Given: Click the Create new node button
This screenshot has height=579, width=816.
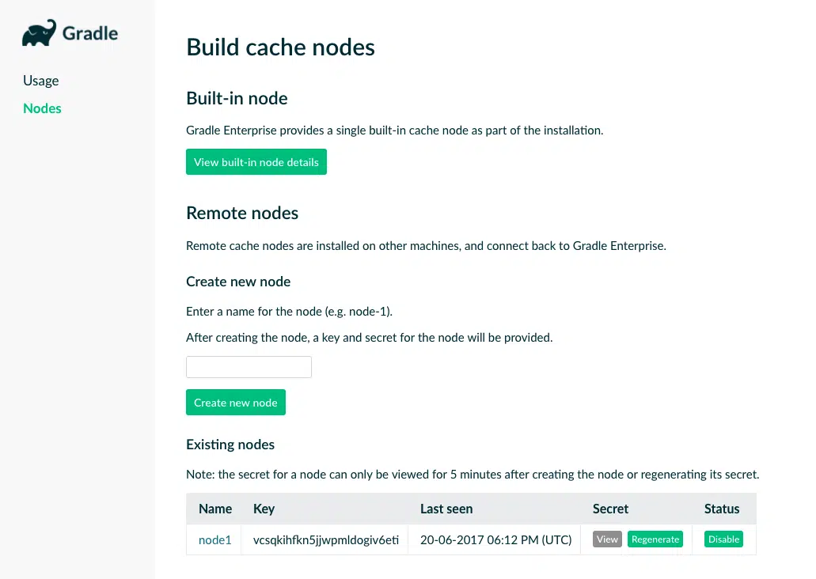Looking at the screenshot, I should [236, 402].
